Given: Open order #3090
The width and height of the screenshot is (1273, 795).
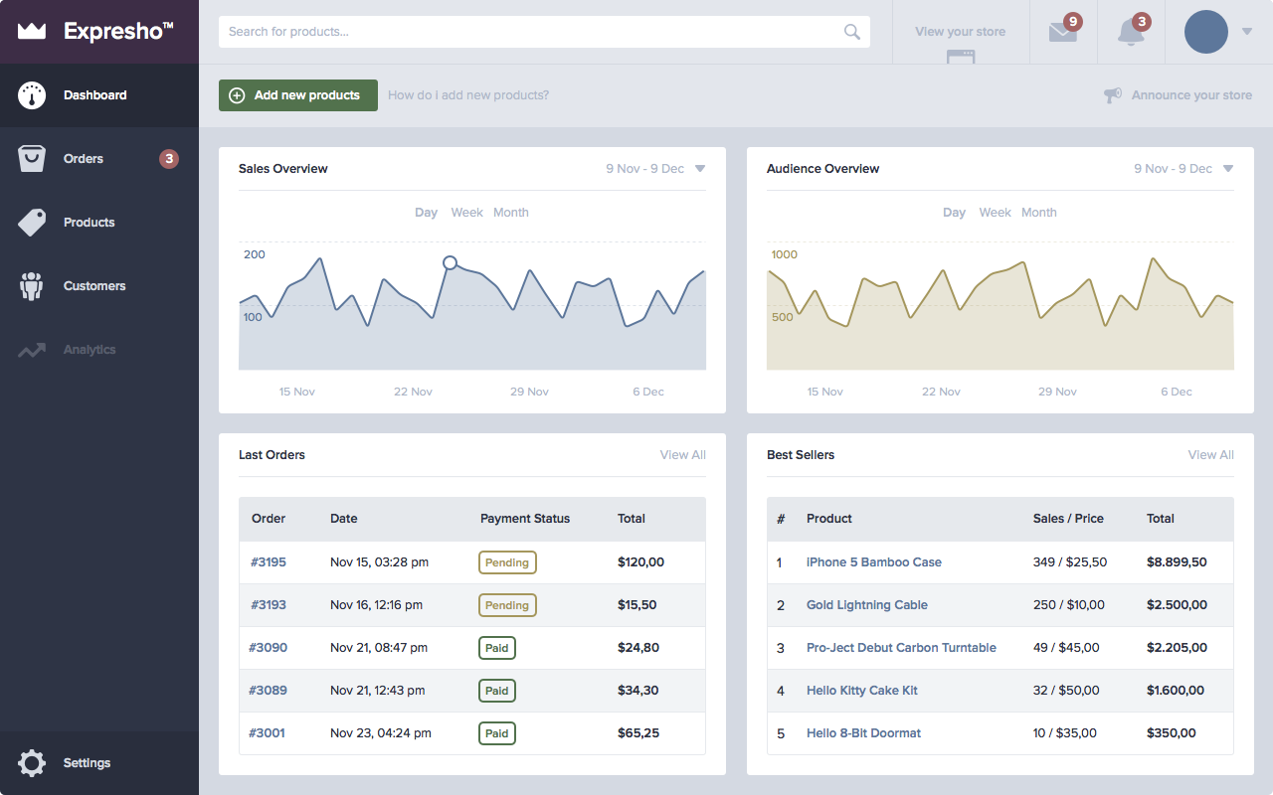Looking at the screenshot, I should point(269,648).
